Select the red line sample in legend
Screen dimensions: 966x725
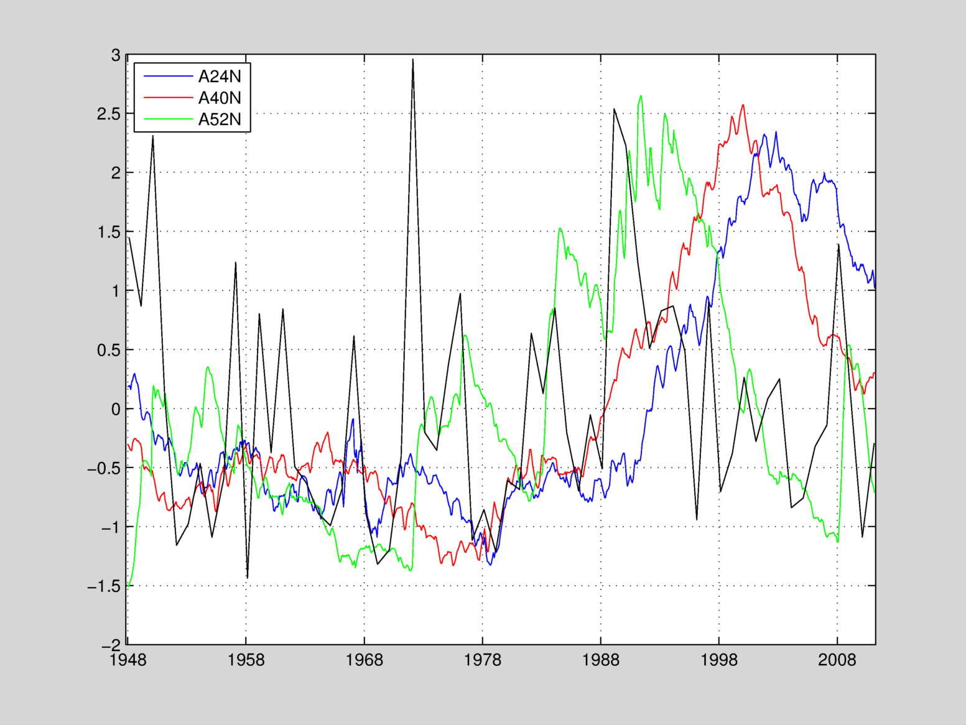[168, 98]
